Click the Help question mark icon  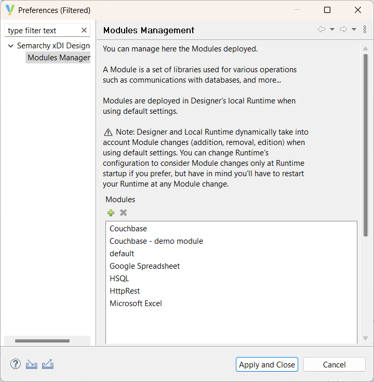(15, 364)
